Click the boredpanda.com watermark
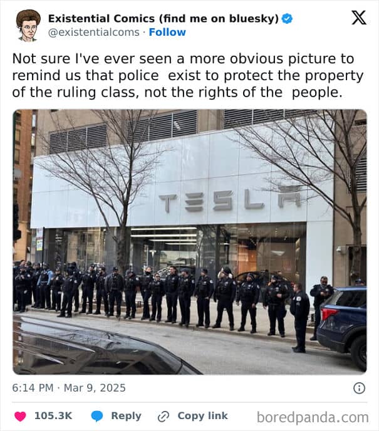This screenshot has width=379, height=431. tap(313, 417)
